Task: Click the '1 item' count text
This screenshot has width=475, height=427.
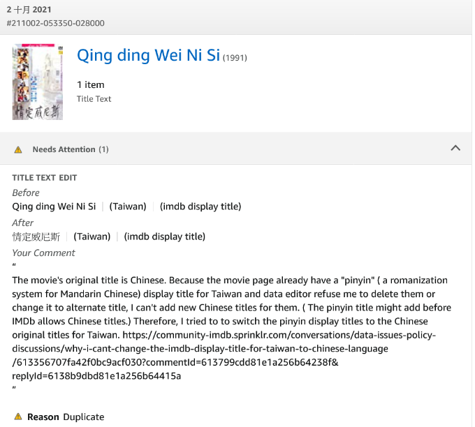Action: point(91,84)
